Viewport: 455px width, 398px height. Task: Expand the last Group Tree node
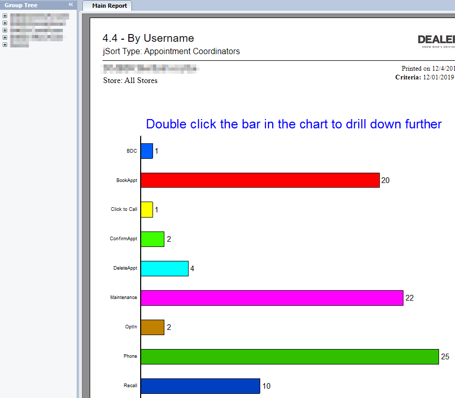[x=5, y=44]
